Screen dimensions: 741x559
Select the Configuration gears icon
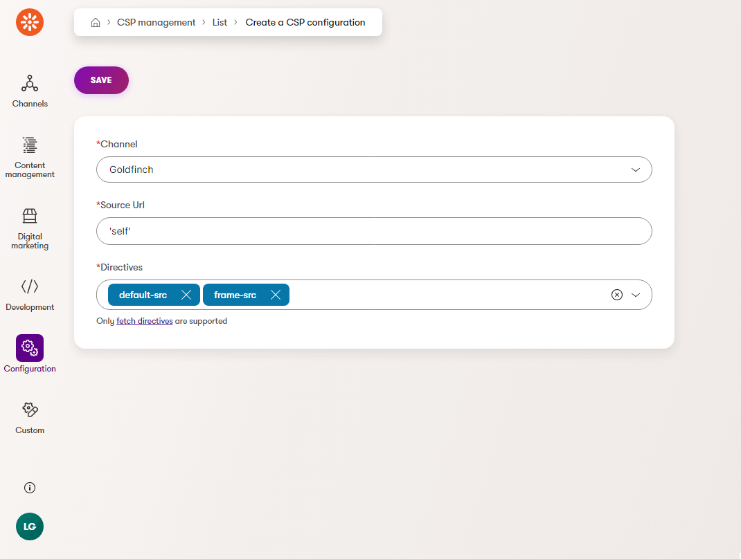point(30,348)
